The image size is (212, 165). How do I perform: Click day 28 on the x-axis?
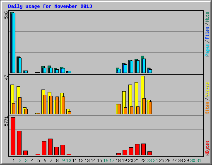coord(180,160)
